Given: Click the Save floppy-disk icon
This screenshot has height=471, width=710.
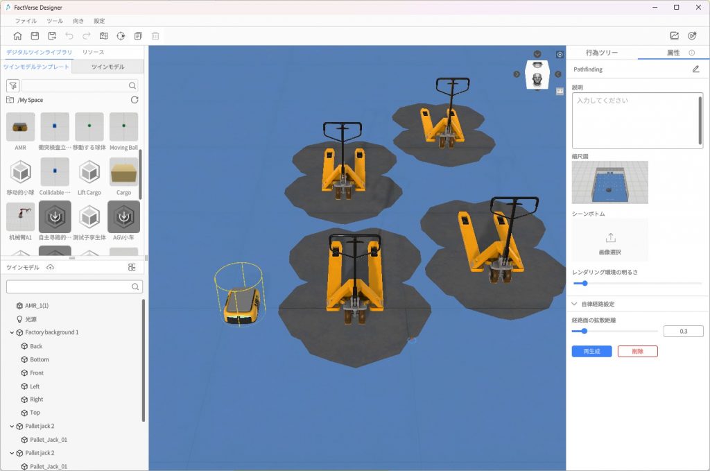Looking at the screenshot, I should (35, 36).
